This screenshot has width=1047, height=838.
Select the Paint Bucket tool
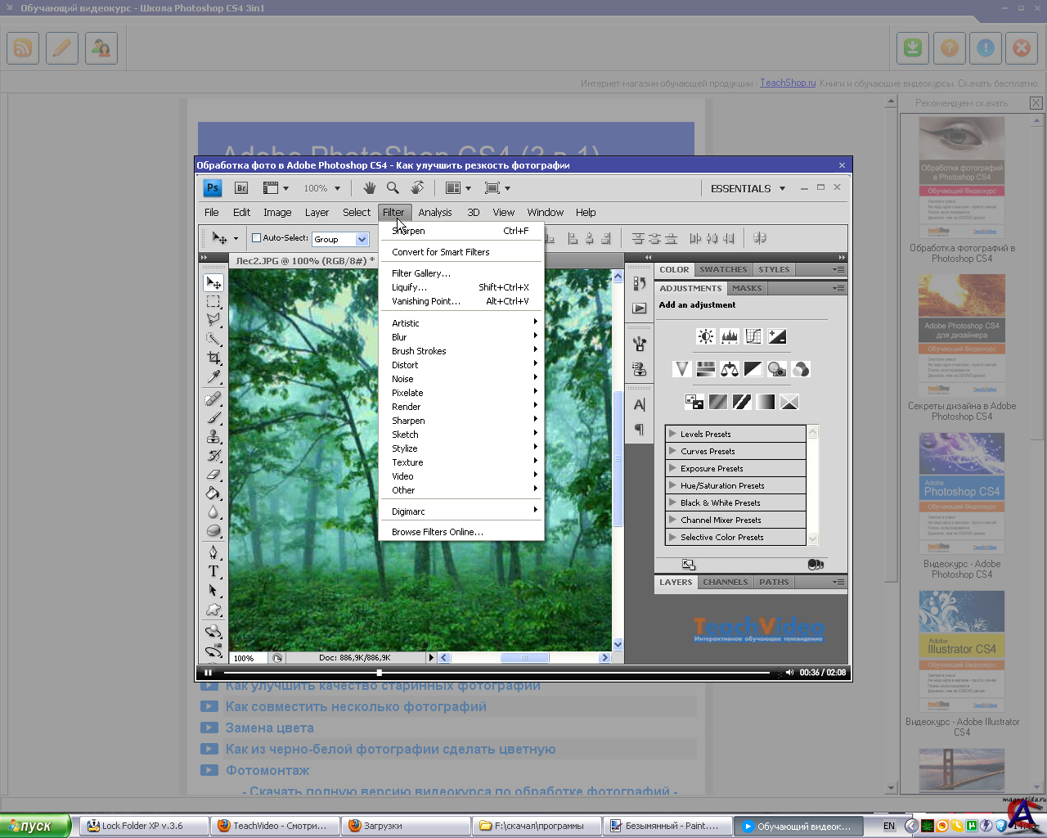point(213,493)
